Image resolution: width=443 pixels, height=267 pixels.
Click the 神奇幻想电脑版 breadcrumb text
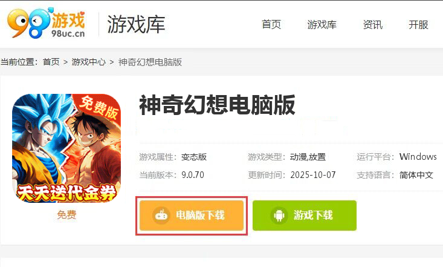click(x=150, y=62)
